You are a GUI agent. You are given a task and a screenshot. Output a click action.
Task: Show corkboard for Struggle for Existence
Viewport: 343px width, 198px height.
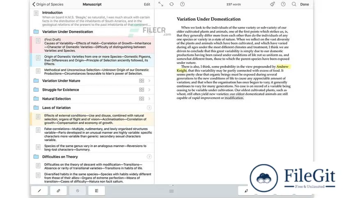[x=142, y=90]
